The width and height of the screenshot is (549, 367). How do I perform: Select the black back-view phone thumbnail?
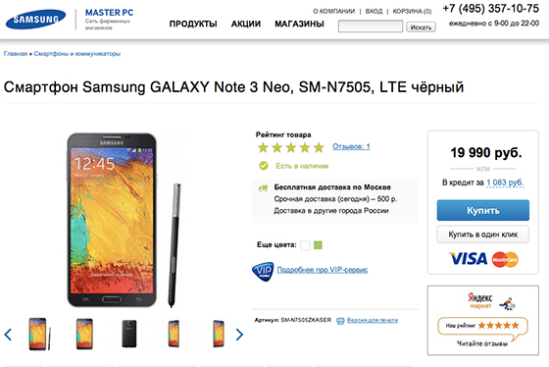pos(129,334)
